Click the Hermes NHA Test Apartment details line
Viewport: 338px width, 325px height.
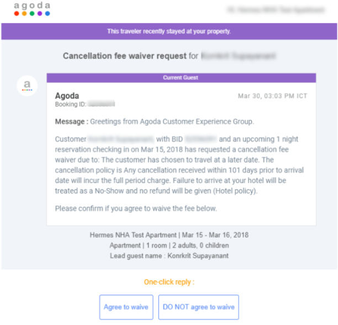[169, 235]
